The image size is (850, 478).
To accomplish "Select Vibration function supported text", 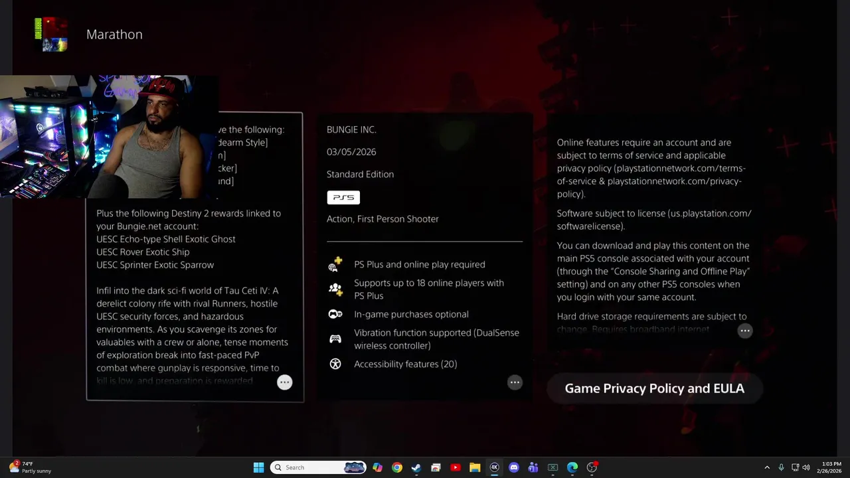I will click(436, 339).
